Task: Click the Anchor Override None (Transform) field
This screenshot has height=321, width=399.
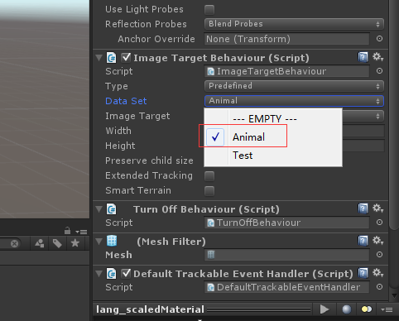Action: pos(286,39)
